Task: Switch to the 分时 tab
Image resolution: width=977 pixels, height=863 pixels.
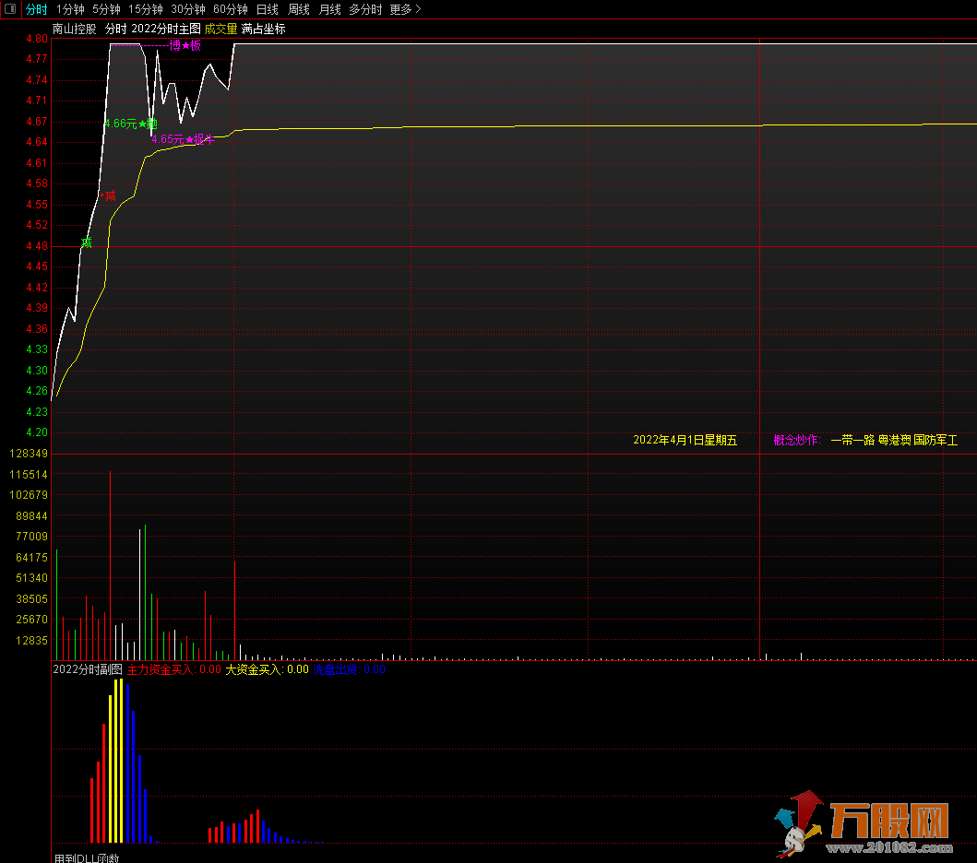Action: (x=36, y=9)
